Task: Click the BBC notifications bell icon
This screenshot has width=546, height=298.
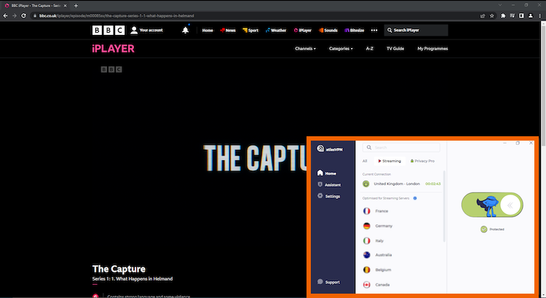Action: [x=186, y=30]
